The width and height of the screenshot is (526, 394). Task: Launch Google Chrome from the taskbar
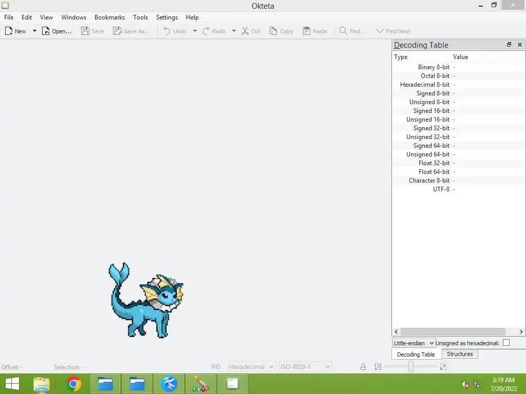pos(74,384)
